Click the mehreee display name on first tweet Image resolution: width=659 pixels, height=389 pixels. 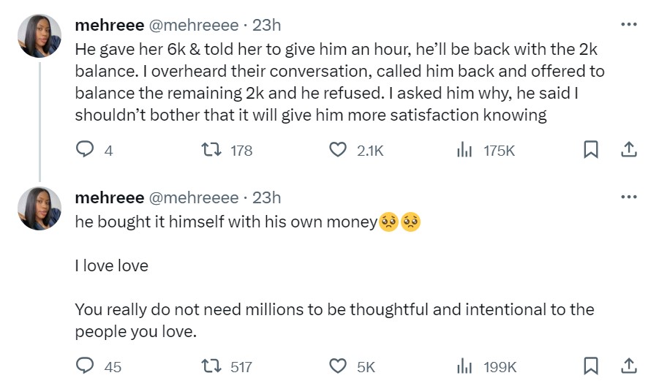coord(110,26)
